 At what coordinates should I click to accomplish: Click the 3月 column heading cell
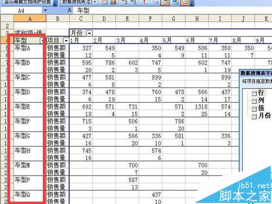click(x=127, y=40)
